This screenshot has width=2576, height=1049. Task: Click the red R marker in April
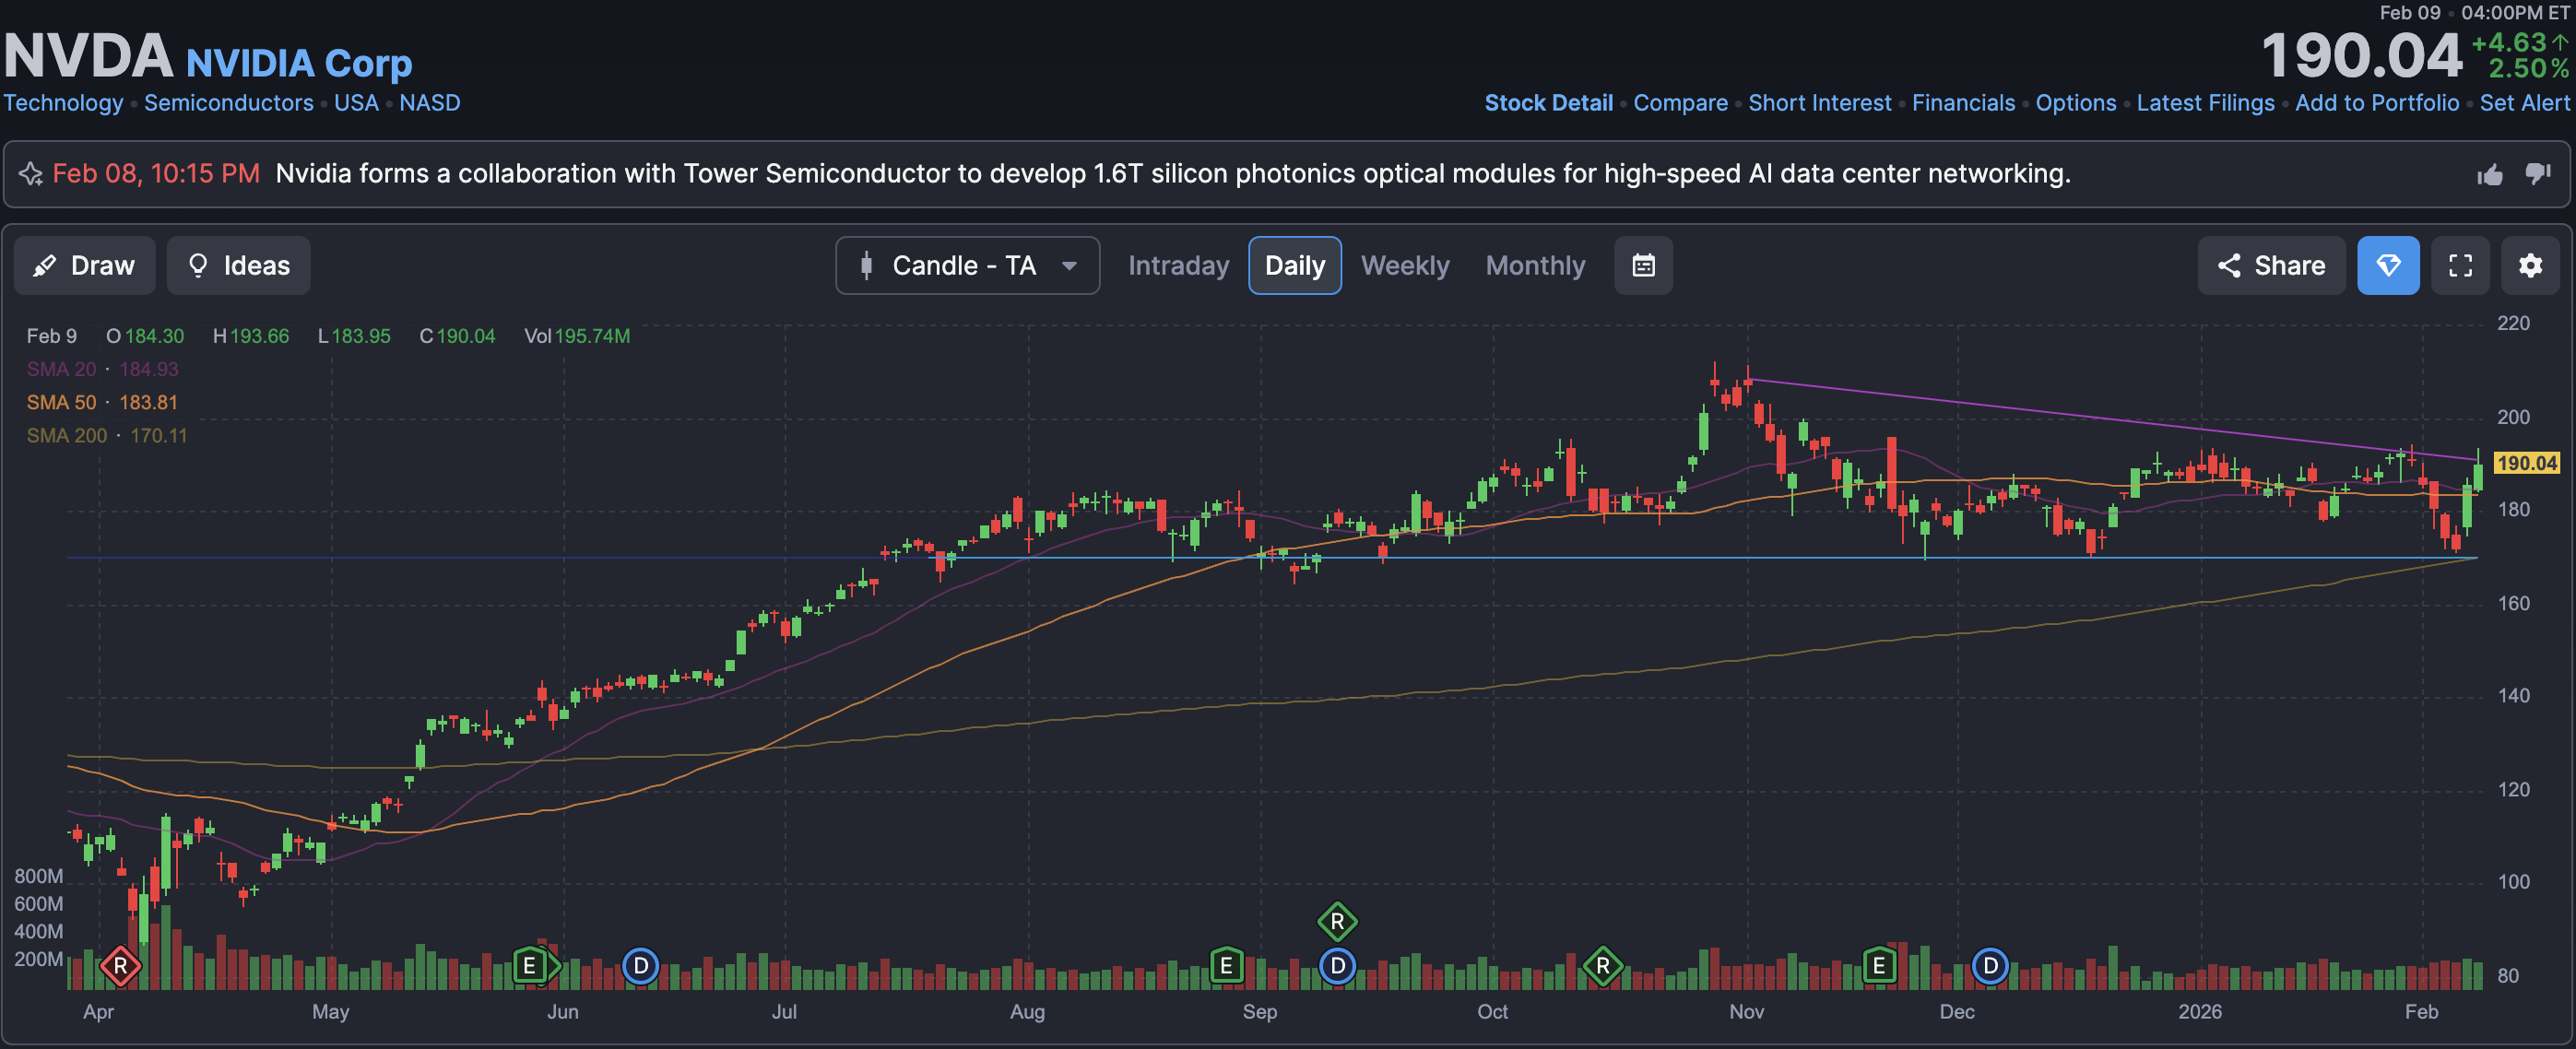[120, 966]
